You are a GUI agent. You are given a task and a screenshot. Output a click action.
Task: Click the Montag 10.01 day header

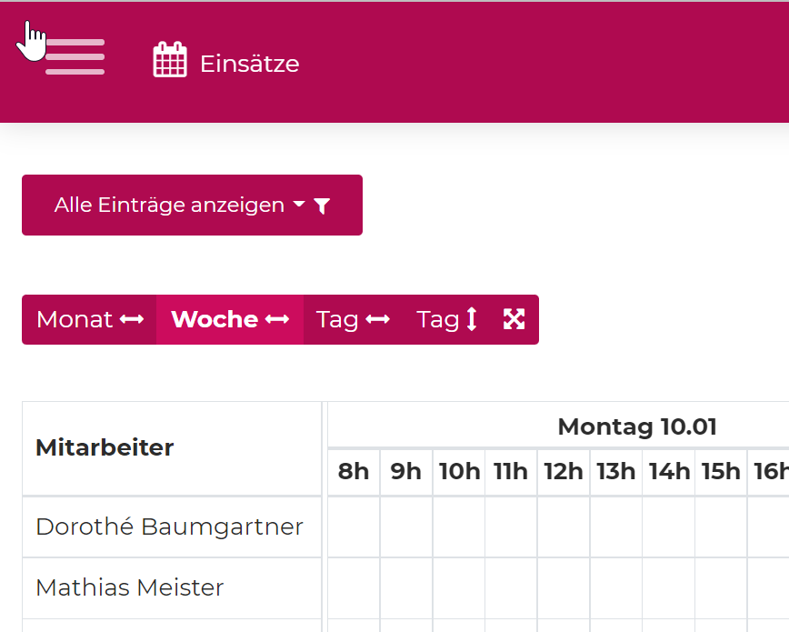636,426
